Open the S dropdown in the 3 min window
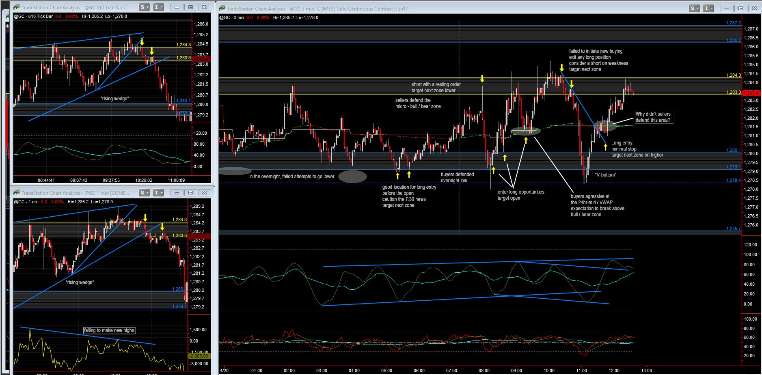 tap(694, 9)
